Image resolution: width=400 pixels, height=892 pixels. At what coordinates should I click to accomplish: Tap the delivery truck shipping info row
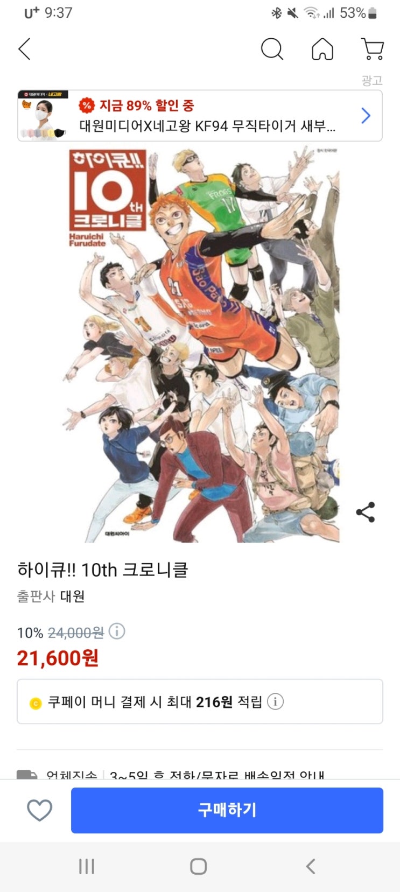pyautogui.click(x=200, y=774)
